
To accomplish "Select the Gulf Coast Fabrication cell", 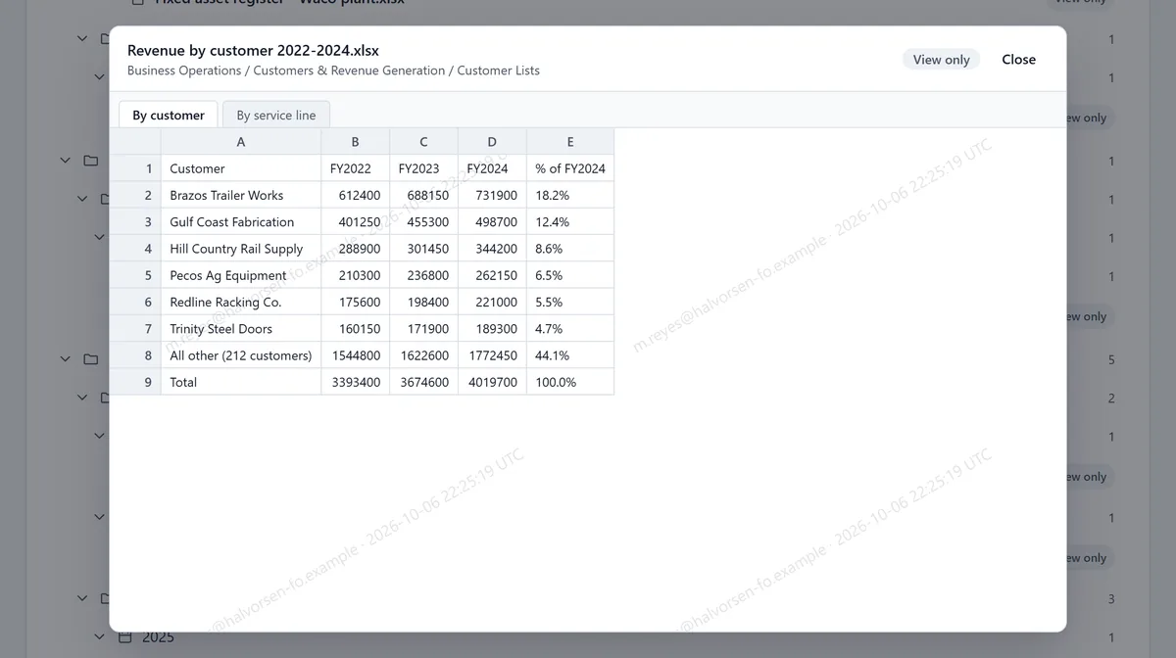I will coord(241,222).
